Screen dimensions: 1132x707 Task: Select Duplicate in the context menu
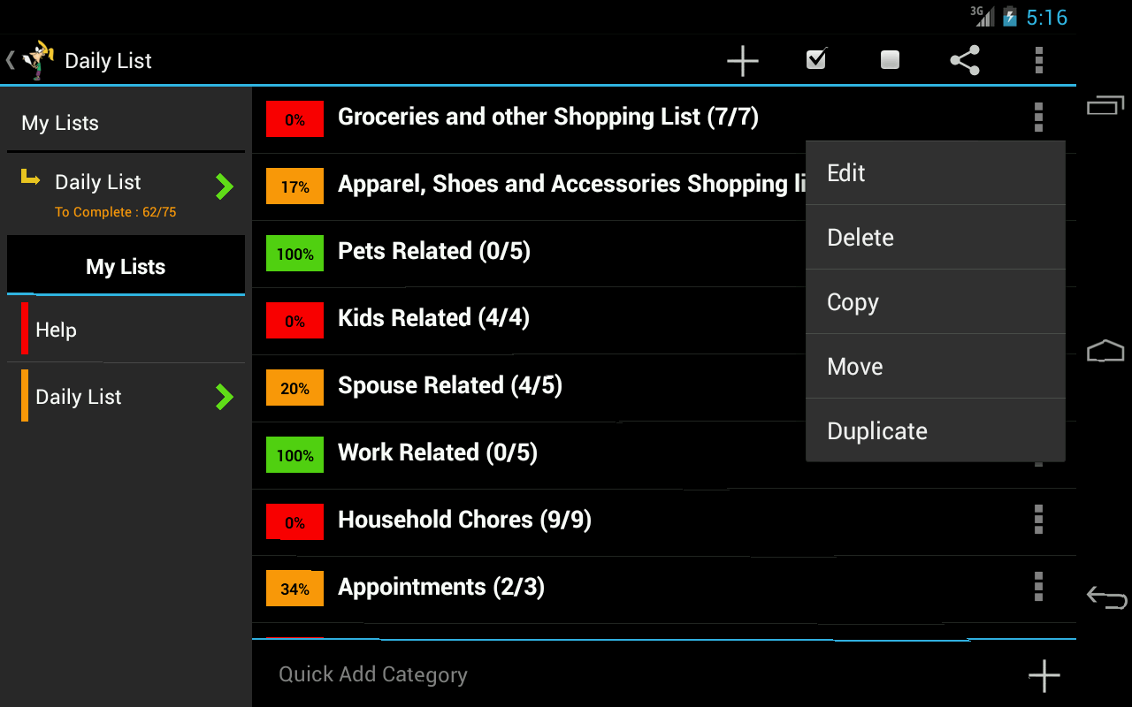pos(935,431)
